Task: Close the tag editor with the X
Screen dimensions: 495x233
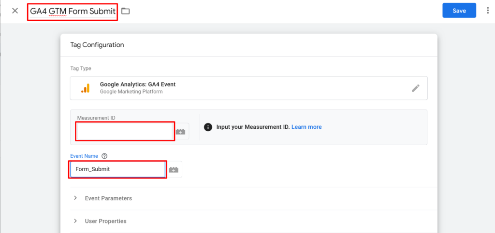Action: (x=15, y=11)
